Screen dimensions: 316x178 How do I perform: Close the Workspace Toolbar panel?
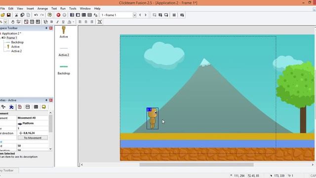tap(51, 28)
